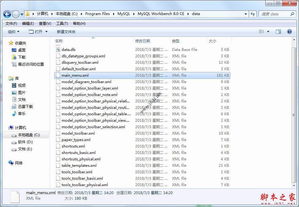Open the address bar history dropdown
The width and height of the screenshot is (299, 207).
[246, 14]
